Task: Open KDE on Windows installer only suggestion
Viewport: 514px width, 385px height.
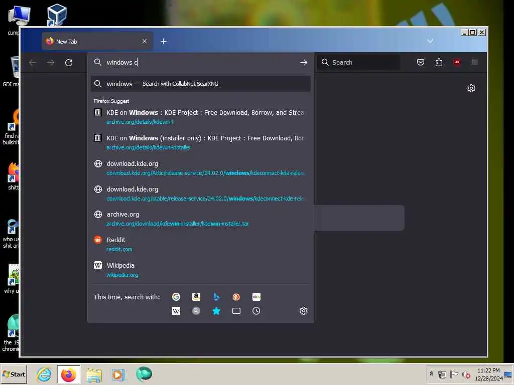Action: (201, 142)
